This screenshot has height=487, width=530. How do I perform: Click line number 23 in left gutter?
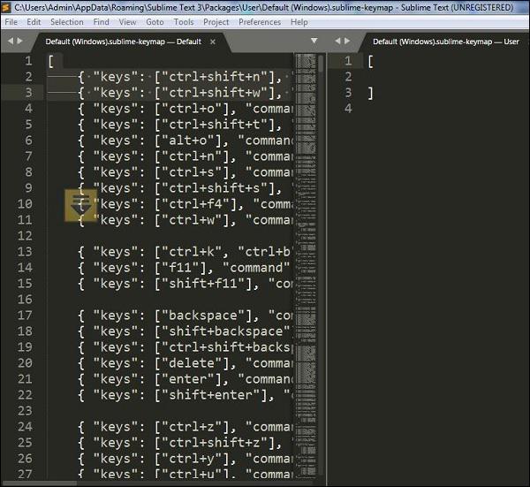25,411
